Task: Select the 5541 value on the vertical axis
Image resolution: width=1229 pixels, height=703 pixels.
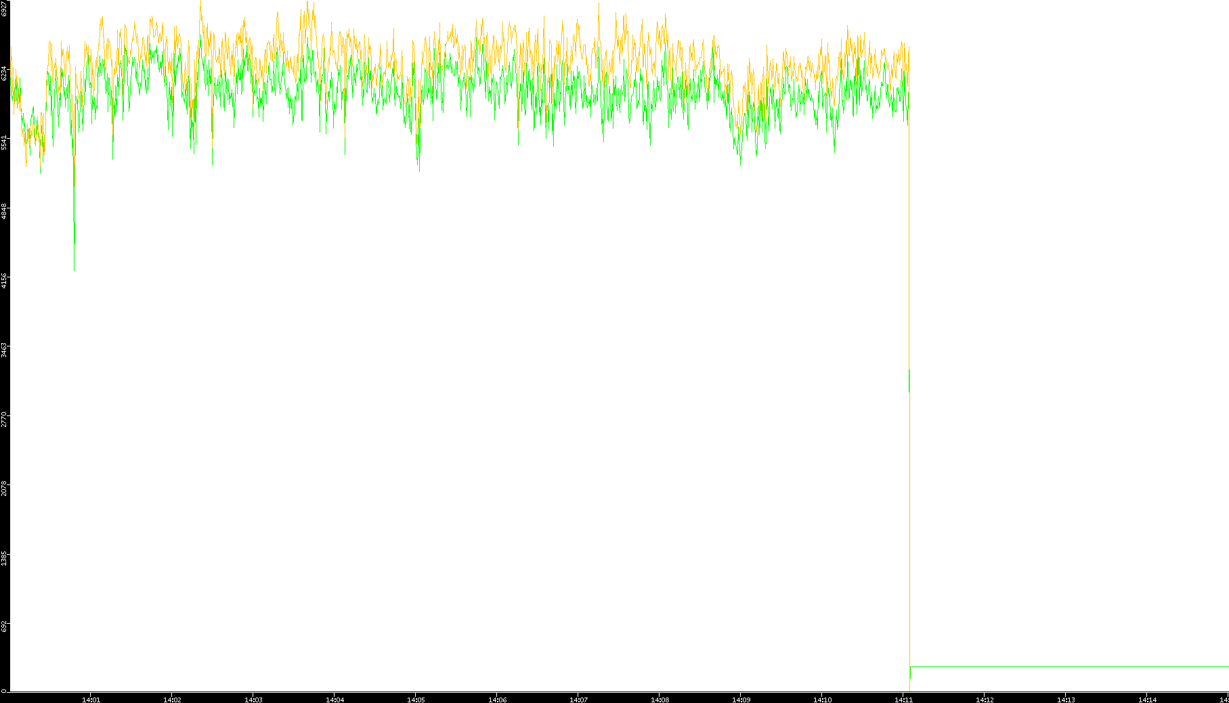Action: pyautogui.click(x=4, y=143)
